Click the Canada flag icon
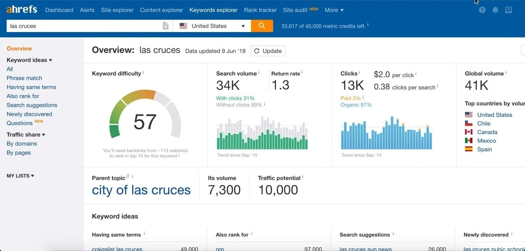The image size is (525, 251). pyautogui.click(x=468, y=132)
